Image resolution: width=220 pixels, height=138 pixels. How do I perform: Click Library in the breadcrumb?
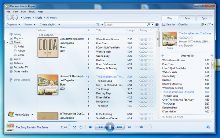[x=27, y=18]
